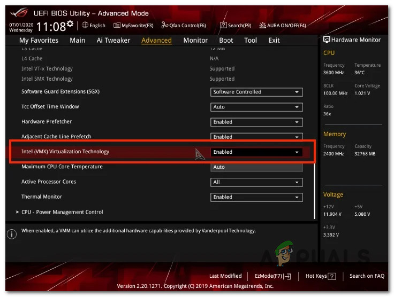
Task: Click MyFavorite(F3) label
Action: 138,25
